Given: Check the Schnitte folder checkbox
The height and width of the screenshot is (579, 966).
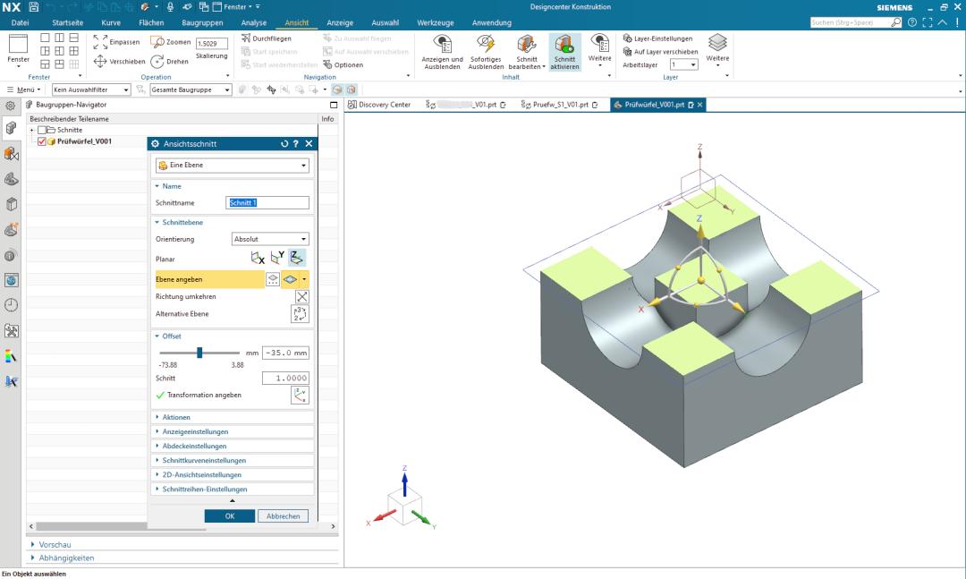Looking at the screenshot, I should tap(42, 130).
